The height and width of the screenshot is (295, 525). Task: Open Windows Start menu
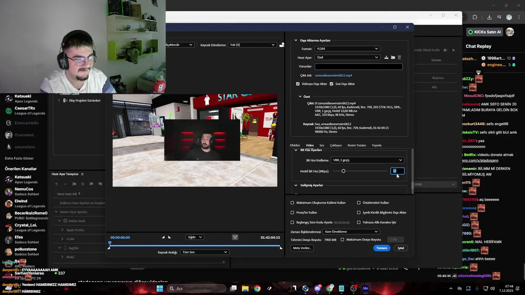coord(160,288)
